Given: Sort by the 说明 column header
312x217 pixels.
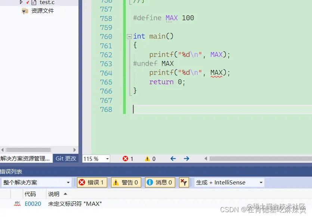Looking at the screenshot, I should click(55, 194).
